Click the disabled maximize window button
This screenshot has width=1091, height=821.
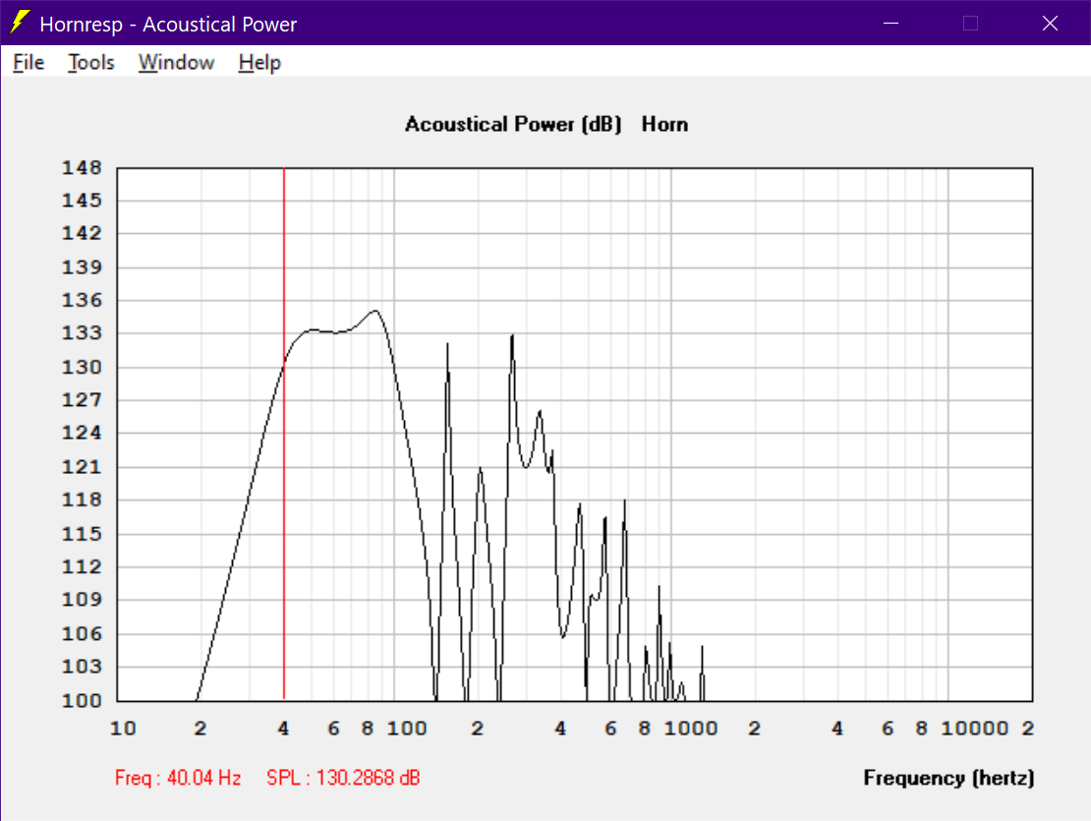[x=971, y=23]
